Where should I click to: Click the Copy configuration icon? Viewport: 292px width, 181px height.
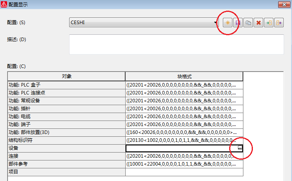pyautogui.click(x=248, y=23)
